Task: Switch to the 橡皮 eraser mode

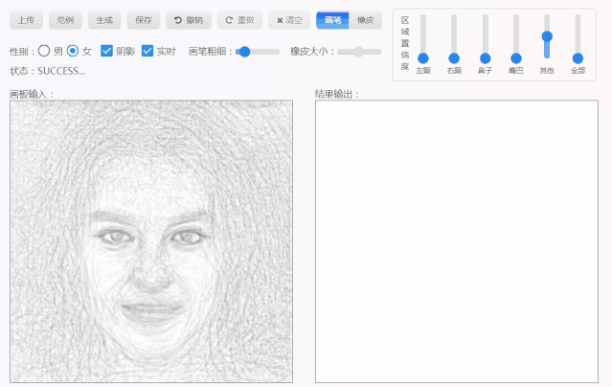Action: pos(365,20)
